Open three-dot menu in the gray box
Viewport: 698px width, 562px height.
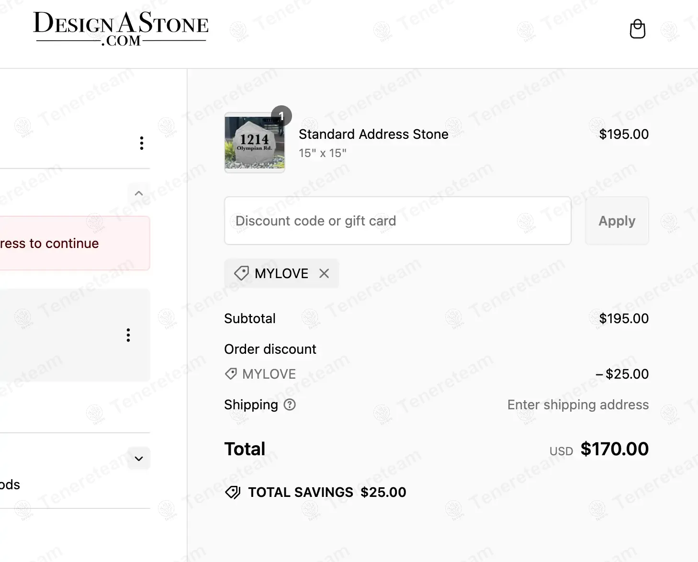pyautogui.click(x=128, y=335)
